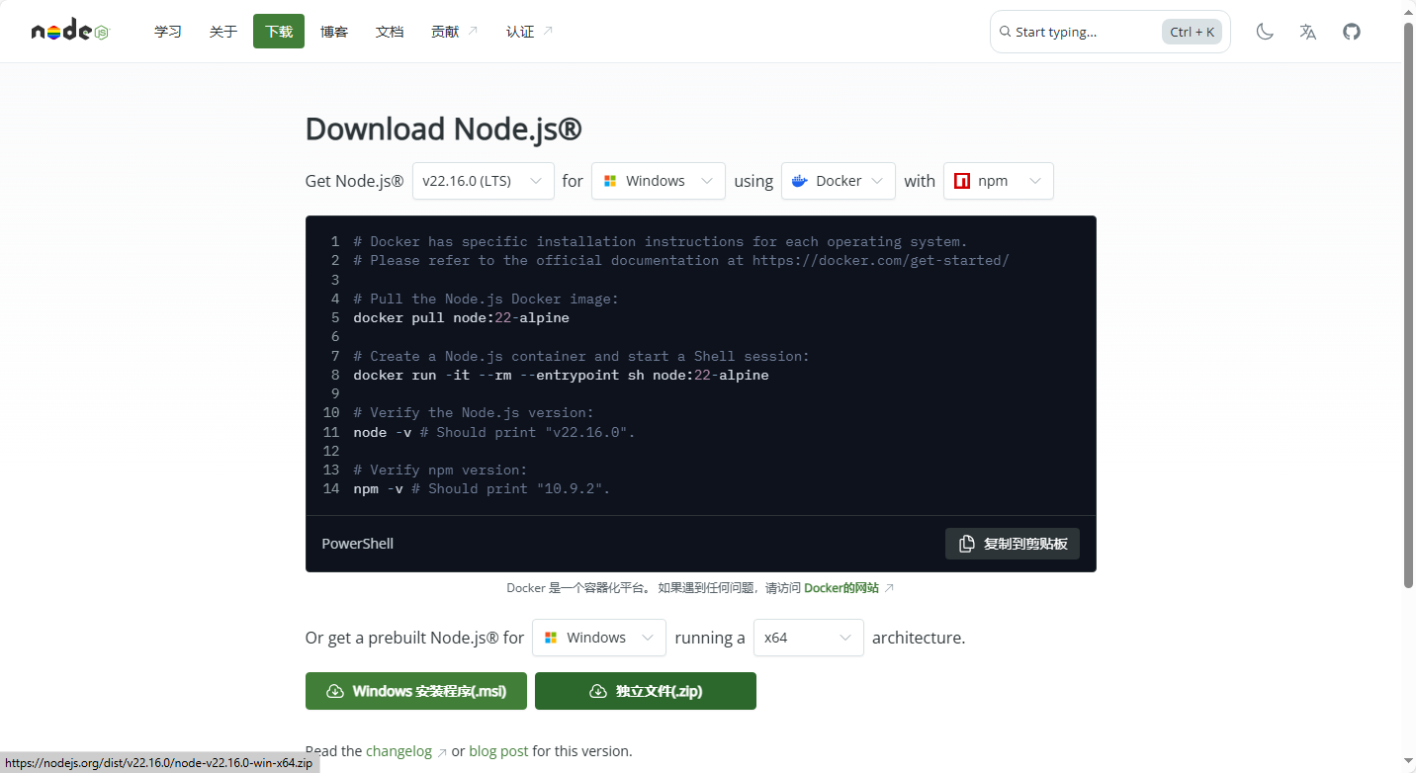Click the npm logo icon
This screenshot has width=1416, height=773.
coord(962,181)
